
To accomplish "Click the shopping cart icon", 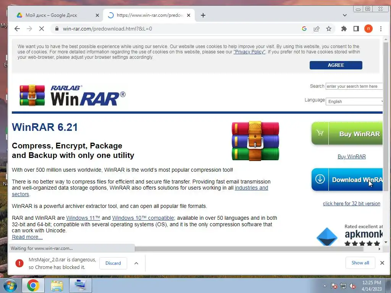I will [x=320, y=132].
